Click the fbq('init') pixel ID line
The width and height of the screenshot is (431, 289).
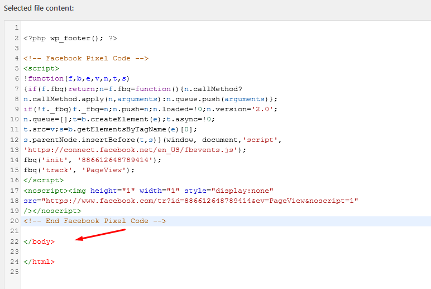click(92, 160)
